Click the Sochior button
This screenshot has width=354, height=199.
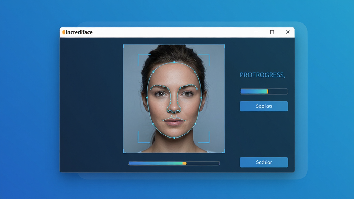264,162
